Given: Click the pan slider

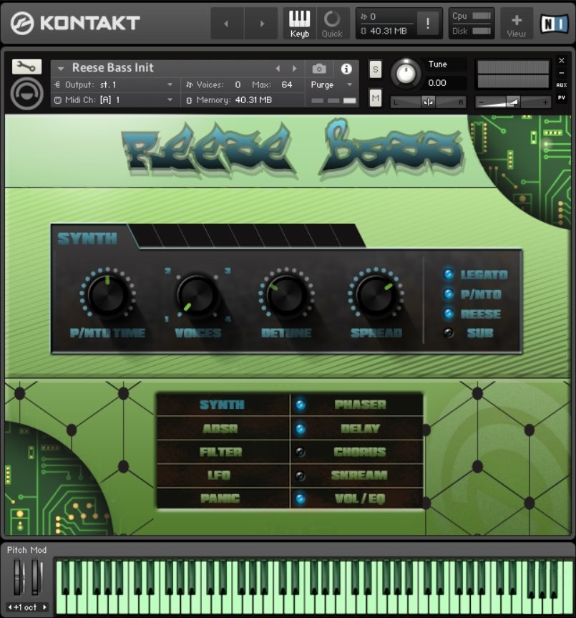Looking at the screenshot, I should pos(429,102).
